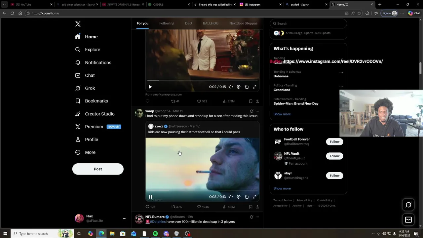Image resolution: width=423 pixels, height=238 pixels.
Task: Switch to DEO timeline tab
Action: pos(188,23)
